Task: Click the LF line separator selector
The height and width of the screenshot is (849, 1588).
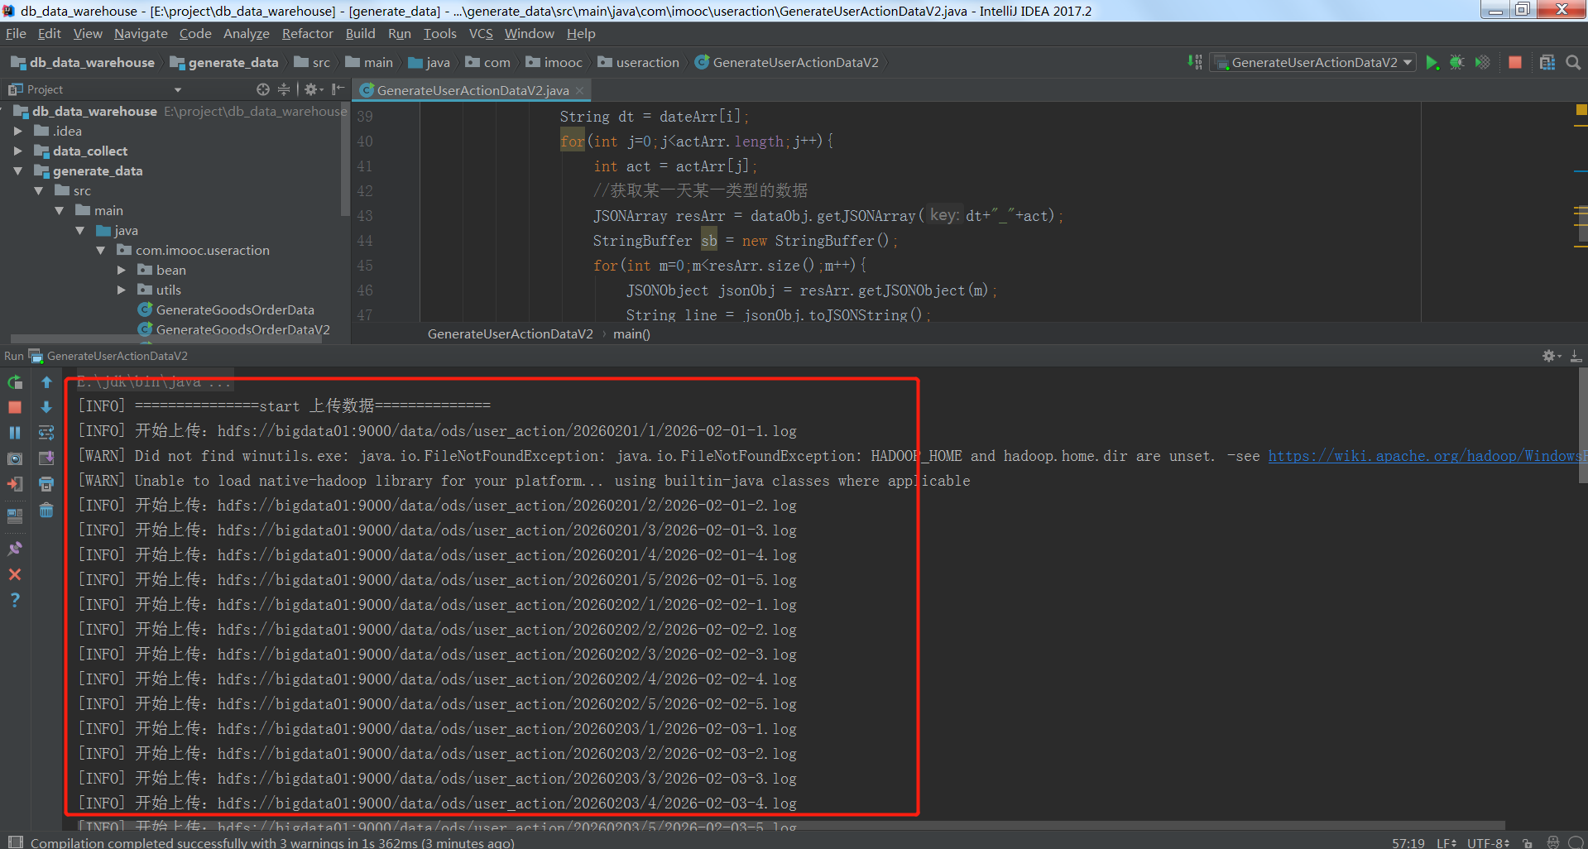Action: coord(1446,842)
